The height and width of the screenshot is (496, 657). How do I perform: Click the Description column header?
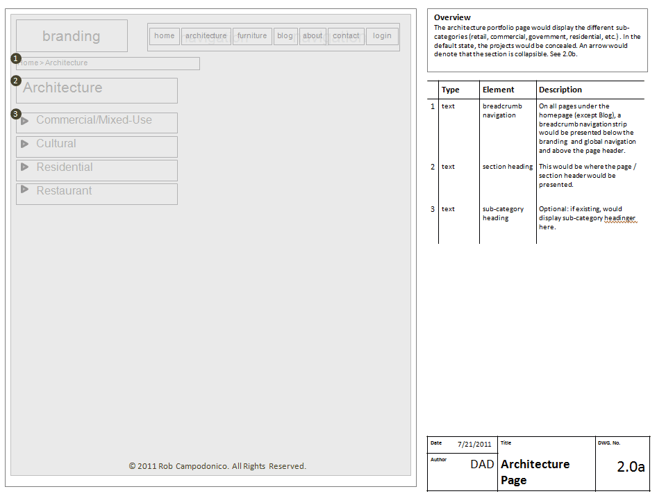(x=560, y=90)
